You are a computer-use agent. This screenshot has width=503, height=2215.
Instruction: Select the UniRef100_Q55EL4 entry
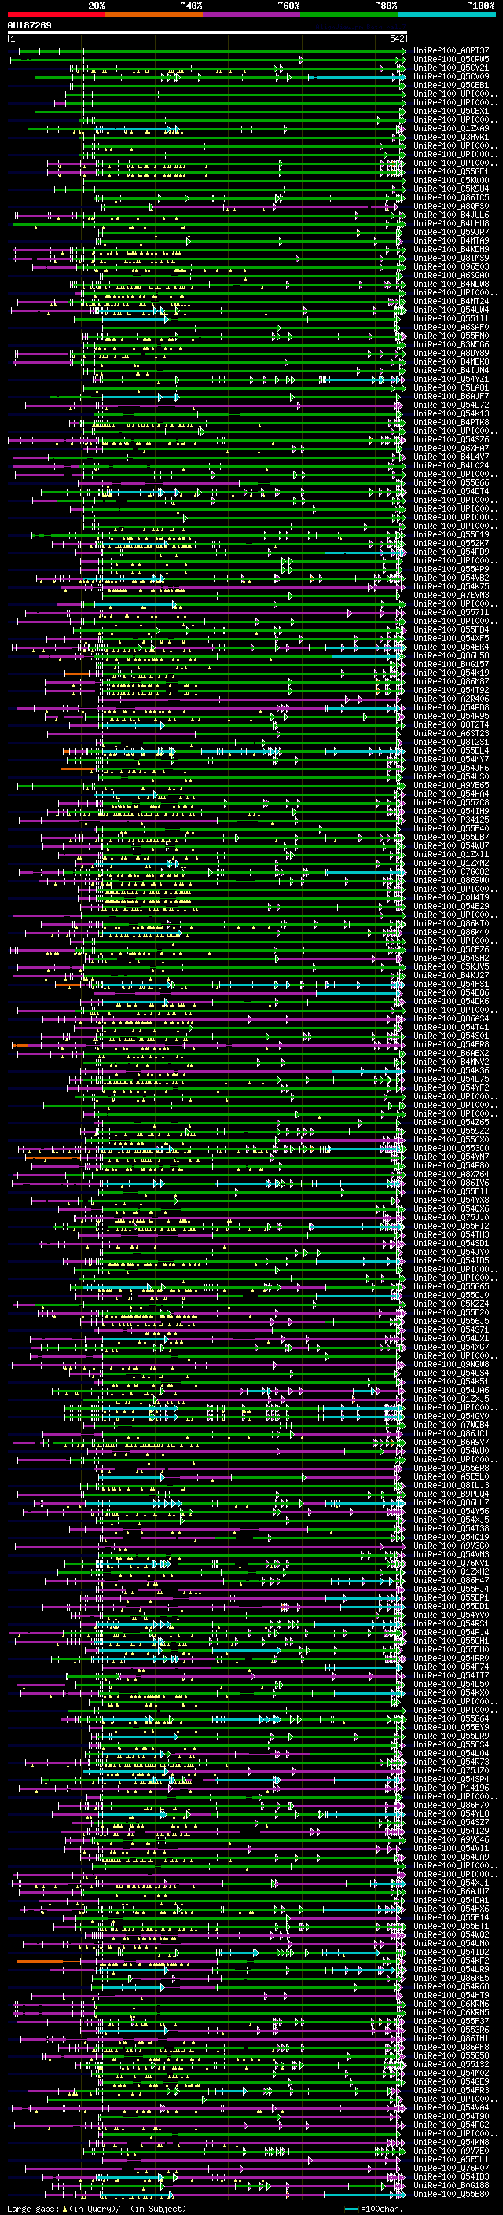[451, 750]
